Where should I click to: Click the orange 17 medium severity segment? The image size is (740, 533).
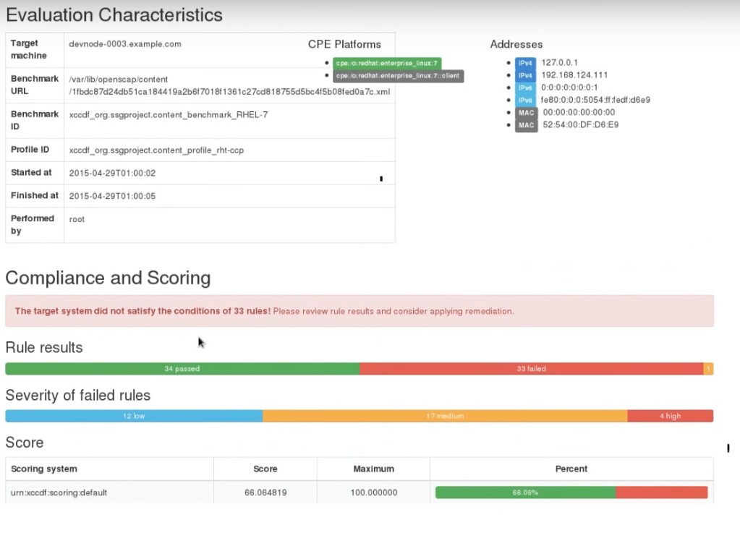tap(445, 416)
